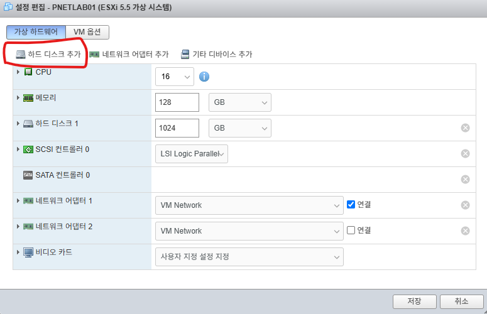487x314 pixels.
Task: Click 하드 디스크 추가 button
Action: pyautogui.click(x=48, y=55)
